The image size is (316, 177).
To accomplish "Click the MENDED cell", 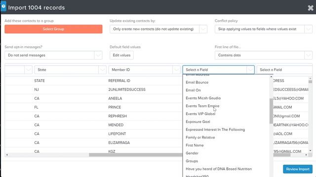I will point(116,125).
